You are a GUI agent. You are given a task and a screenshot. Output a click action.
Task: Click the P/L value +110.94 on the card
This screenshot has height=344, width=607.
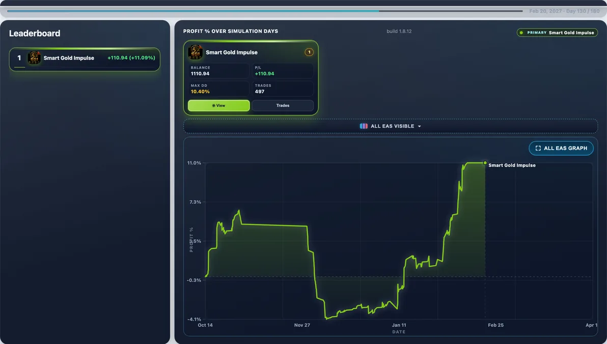264,73
